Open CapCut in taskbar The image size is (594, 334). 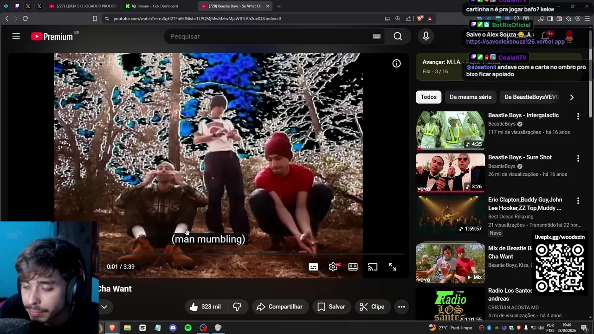(142, 328)
